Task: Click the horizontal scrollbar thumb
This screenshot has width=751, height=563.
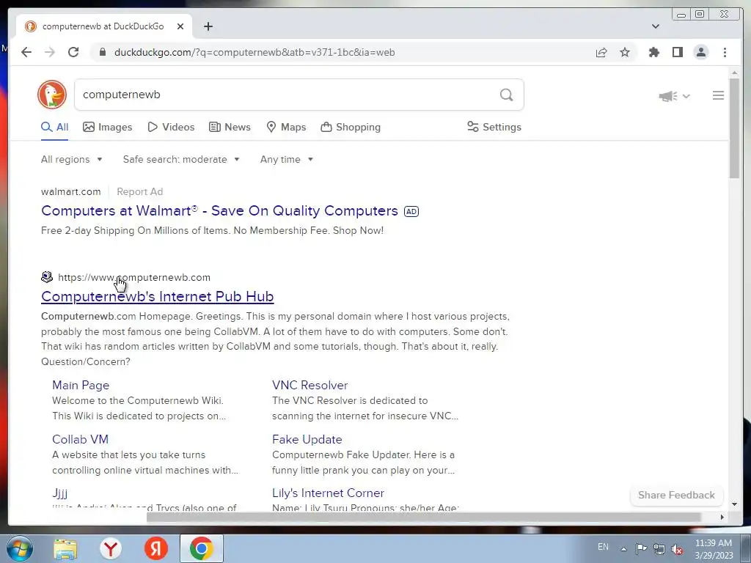Action: (x=424, y=517)
